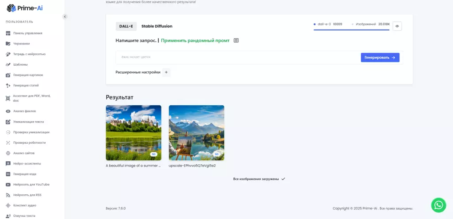453x219 pixels.
Task: Click the Тетрадь с нейросетью icon
Action: click(8, 54)
